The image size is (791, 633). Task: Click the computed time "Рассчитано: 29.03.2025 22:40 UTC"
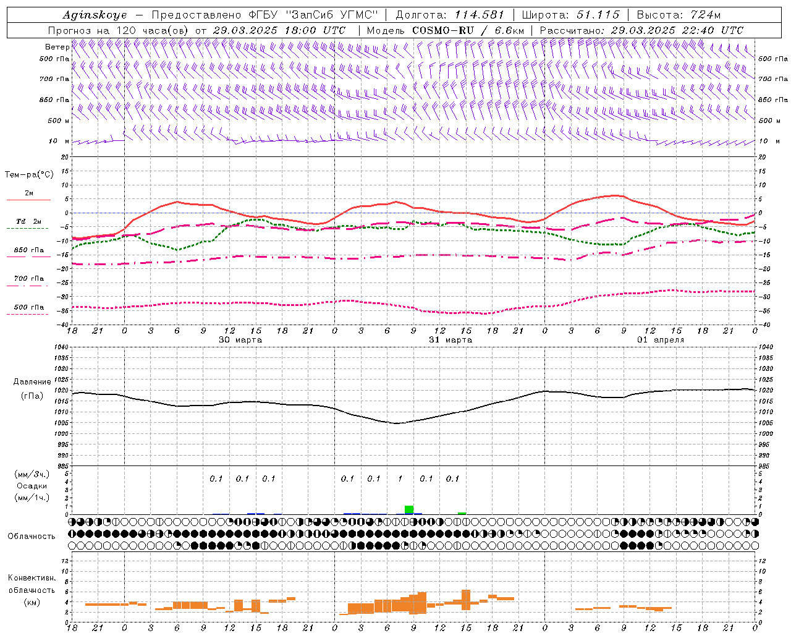[x=641, y=30]
